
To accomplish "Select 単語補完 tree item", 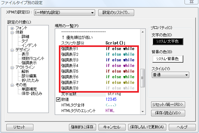I will [29, 89].
